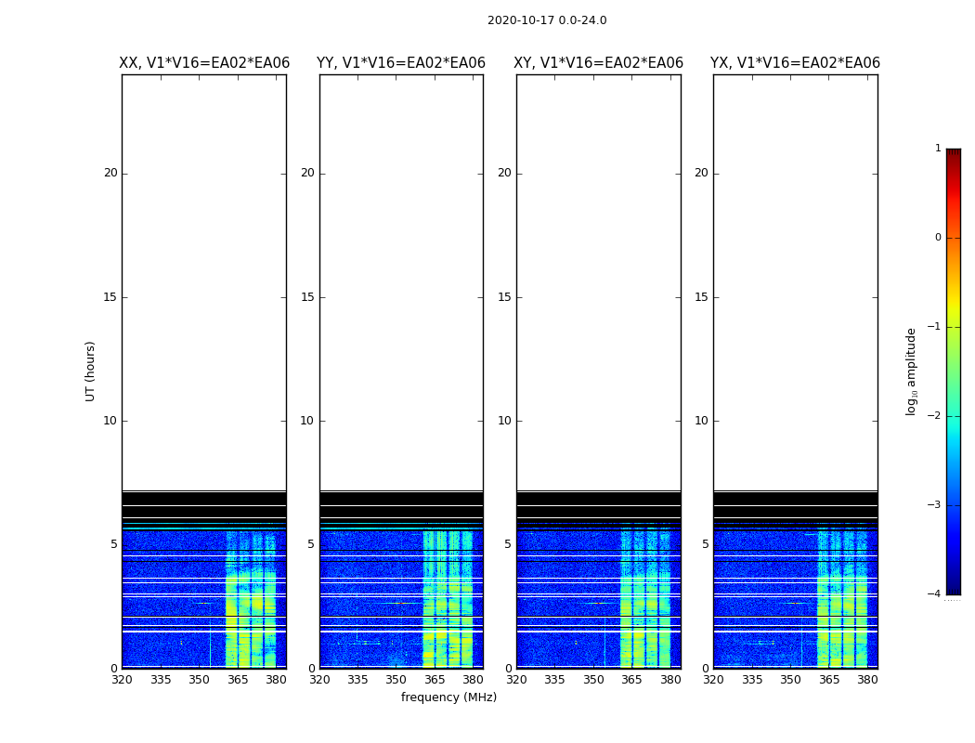The width and height of the screenshot is (975, 743).
Task: Click the frequency (MHz) axis label
Action: pyautogui.click(x=448, y=697)
